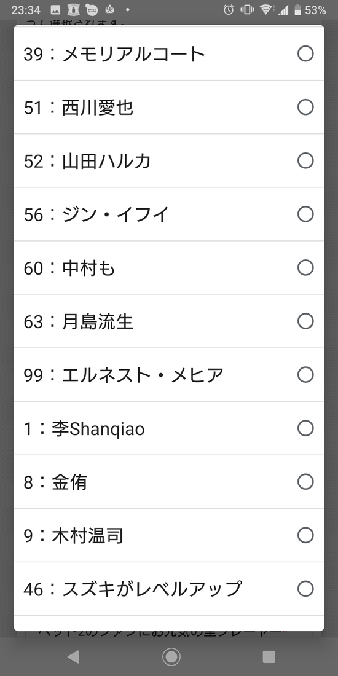Tap the clock time in status bar
This screenshot has height=676, width=338.
coord(26,10)
